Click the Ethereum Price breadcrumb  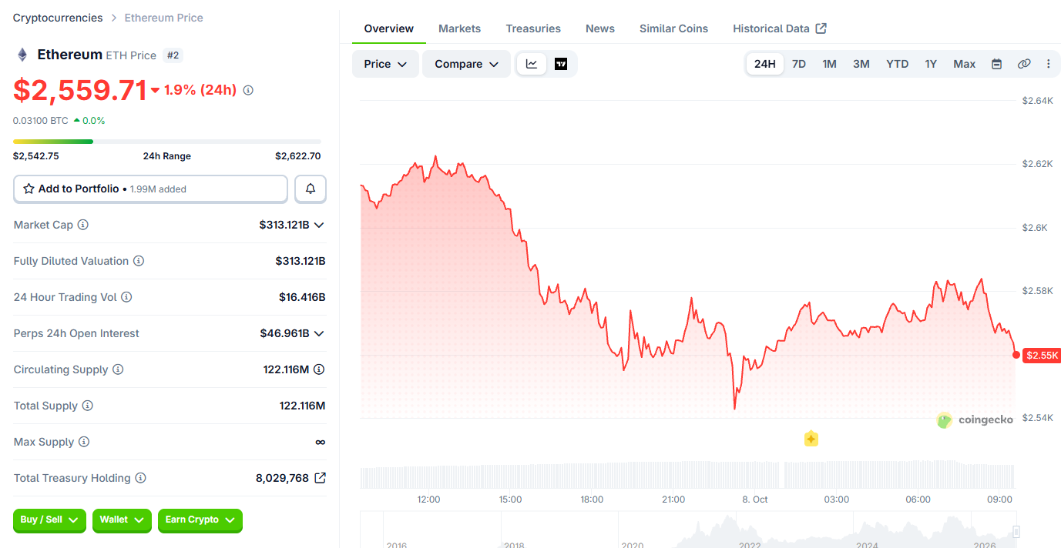point(164,18)
